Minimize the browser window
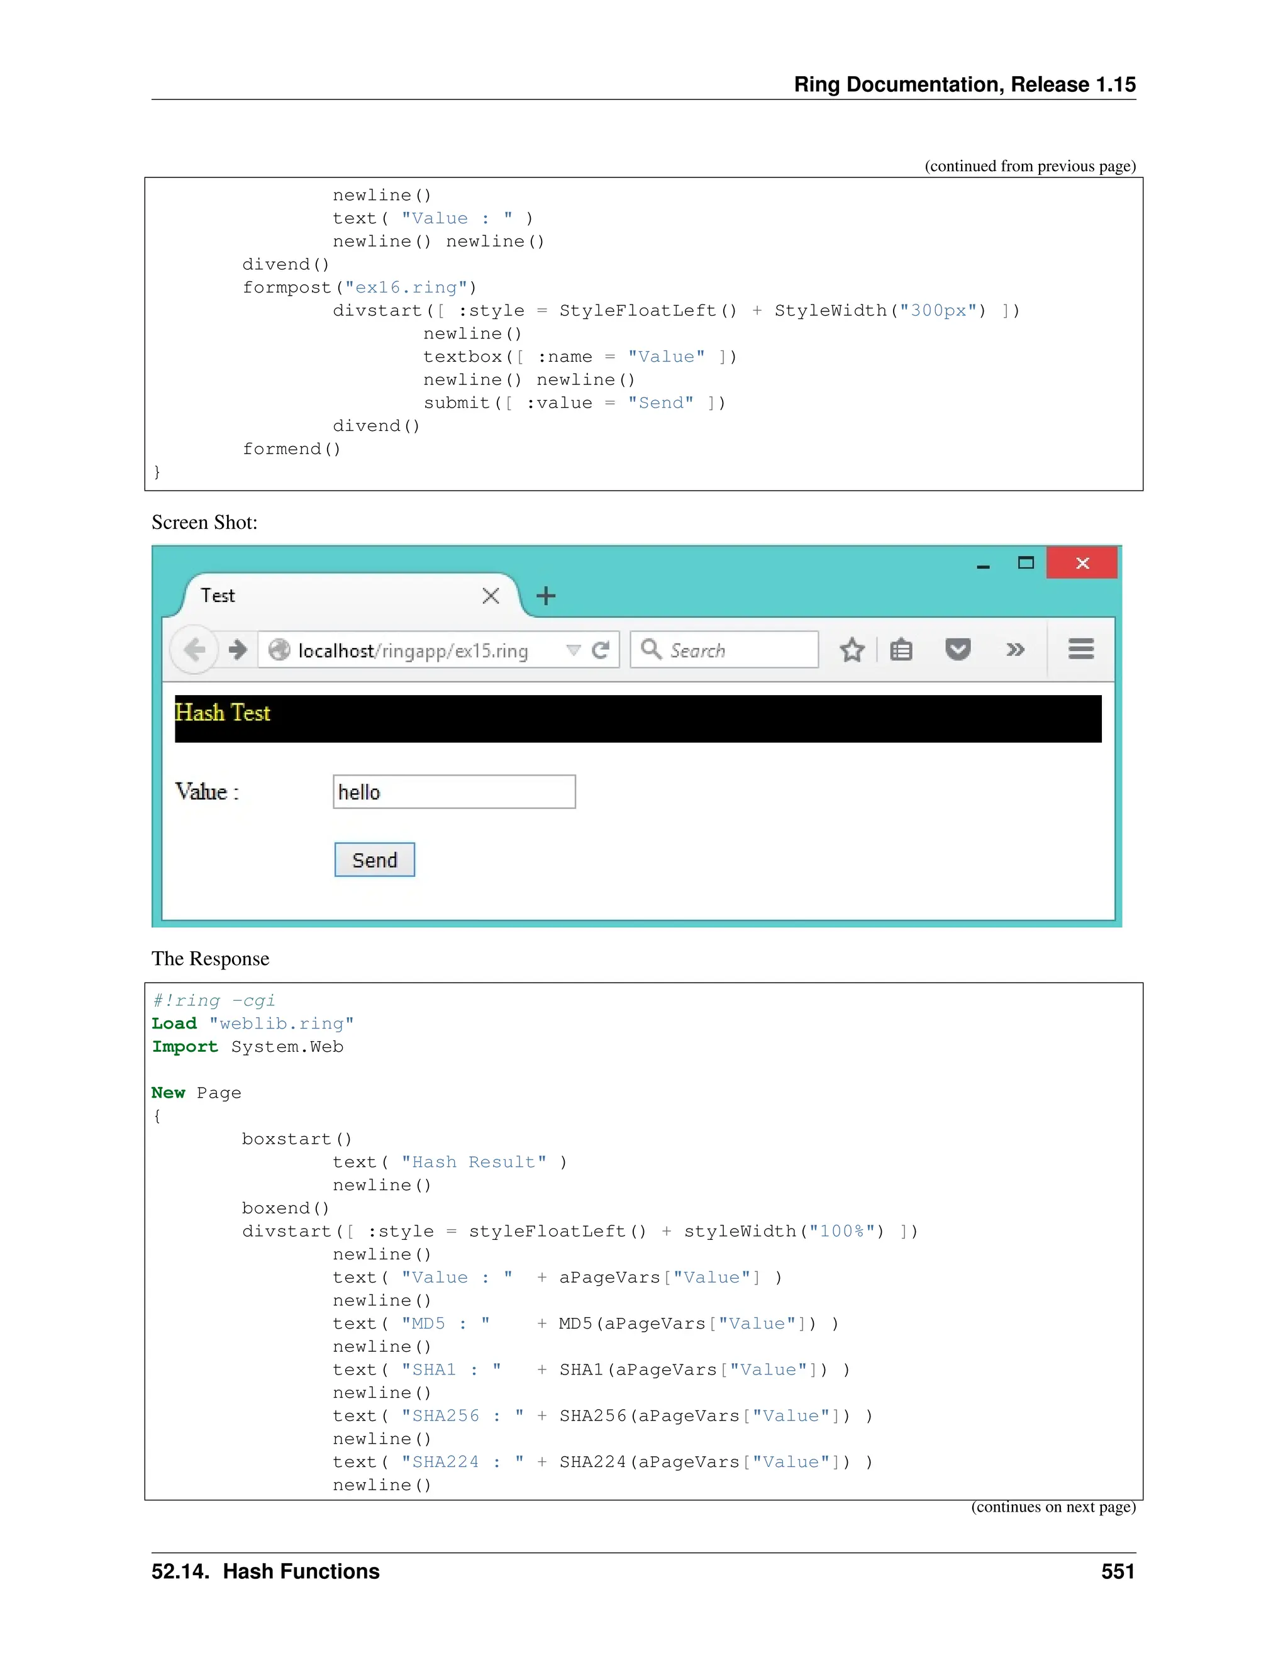 (x=983, y=565)
